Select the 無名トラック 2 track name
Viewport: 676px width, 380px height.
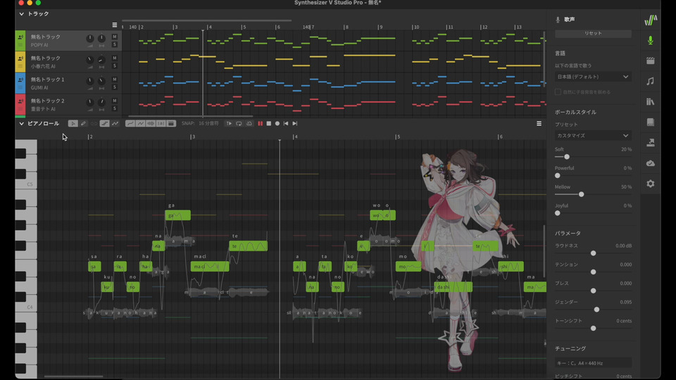pyautogui.click(x=47, y=101)
